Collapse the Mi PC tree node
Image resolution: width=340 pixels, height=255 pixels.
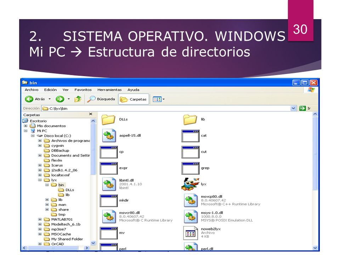coord(25,131)
